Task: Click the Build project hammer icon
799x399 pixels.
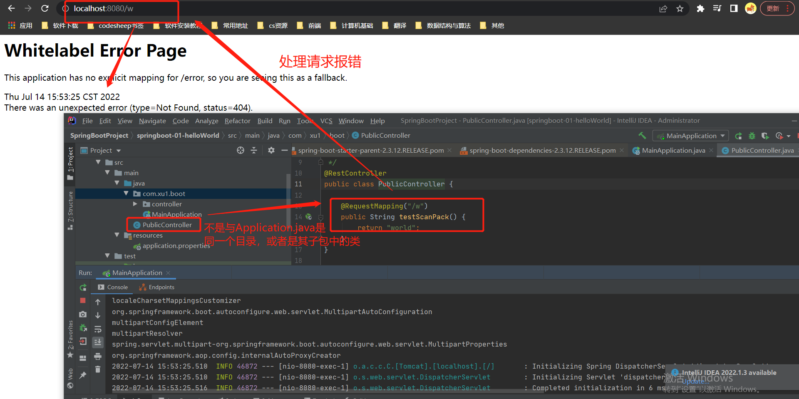Action: (642, 136)
